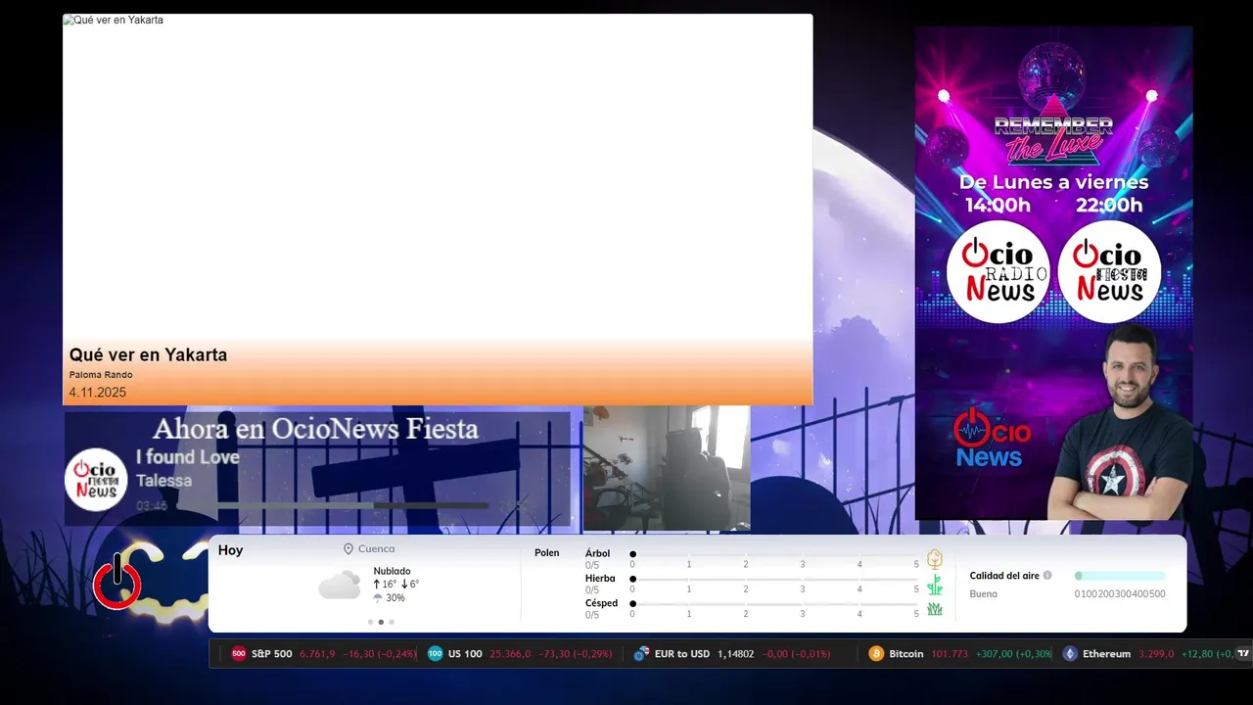
Task: Open the Calidad del aire info icon
Action: pos(1047,576)
